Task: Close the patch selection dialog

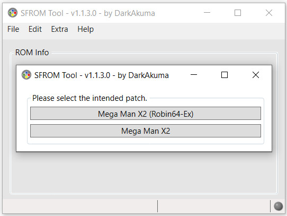Action: click(256, 75)
